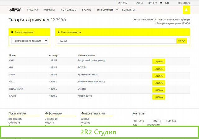
Task: Go to the Главная menu item
Action: (x=33, y=10)
